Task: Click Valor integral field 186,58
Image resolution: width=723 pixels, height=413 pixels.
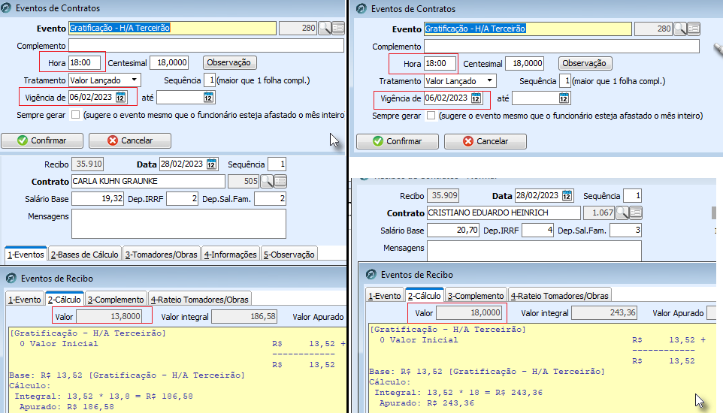Action: (244, 316)
